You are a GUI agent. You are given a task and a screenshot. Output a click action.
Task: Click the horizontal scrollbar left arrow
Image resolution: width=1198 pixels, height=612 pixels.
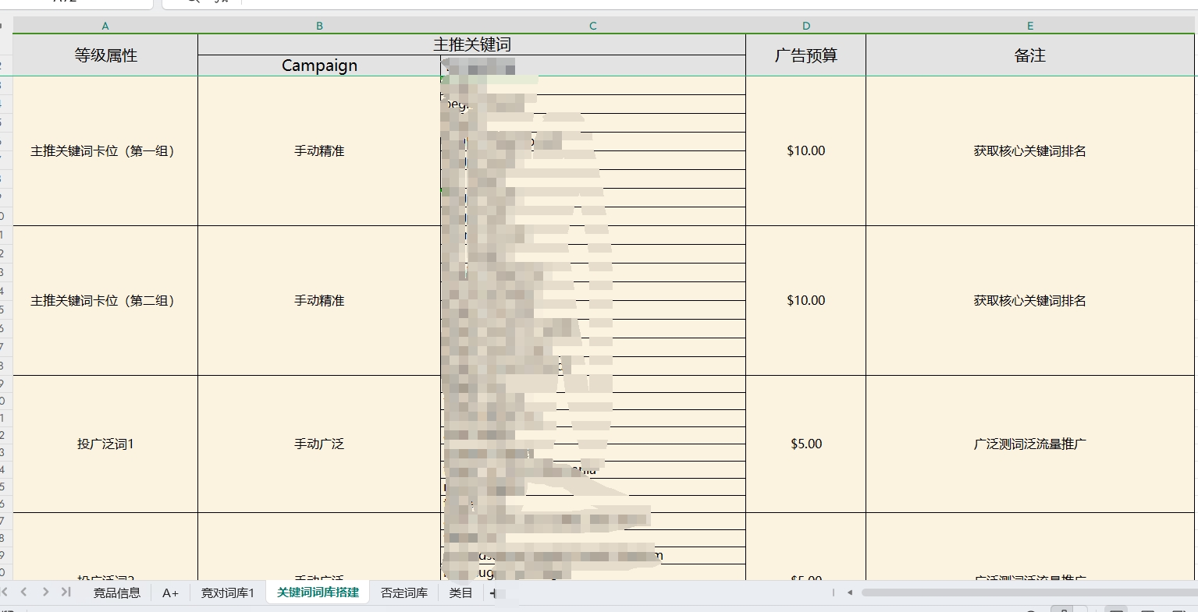click(850, 593)
